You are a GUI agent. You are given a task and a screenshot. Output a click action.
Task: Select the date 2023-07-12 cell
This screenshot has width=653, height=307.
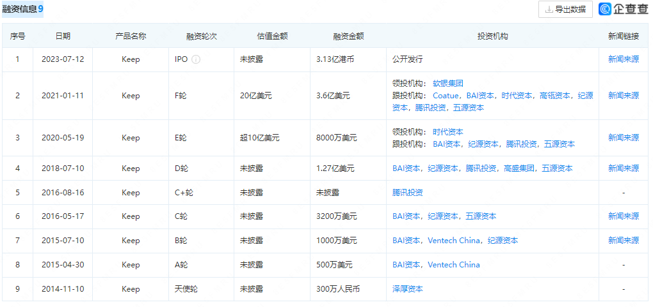63,59
